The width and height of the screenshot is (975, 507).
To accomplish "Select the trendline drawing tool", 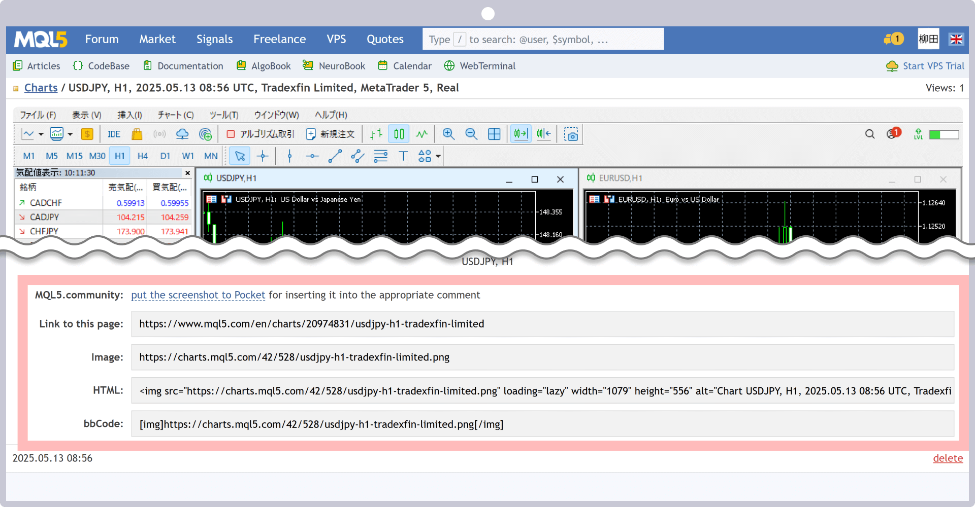I will coord(335,156).
